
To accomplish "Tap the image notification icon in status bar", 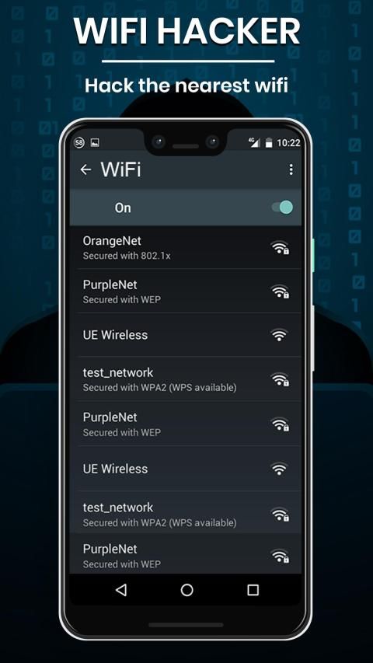I will click(x=95, y=142).
